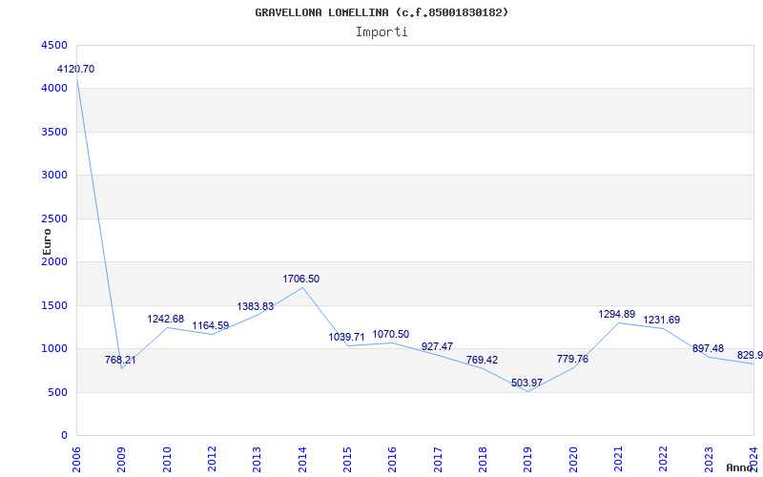Click the Euro y-axis label
Image resolution: width=763 pixels, height=477 pixels.
tap(47, 242)
